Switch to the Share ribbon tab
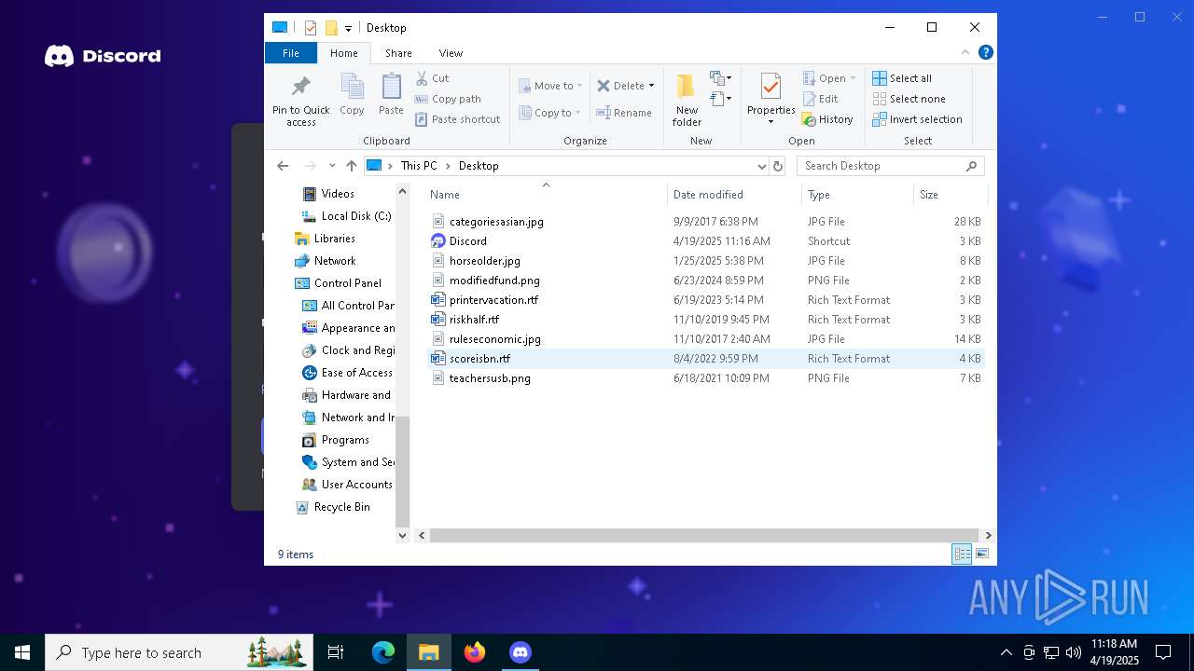The width and height of the screenshot is (1194, 671). tap(398, 53)
